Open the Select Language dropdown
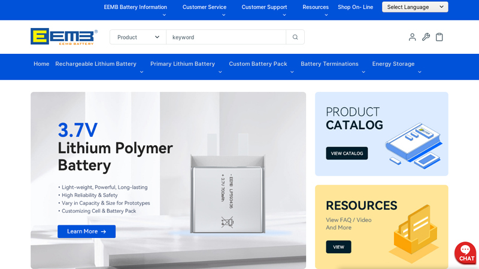This screenshot has width=479, height=269. (415, 7)
